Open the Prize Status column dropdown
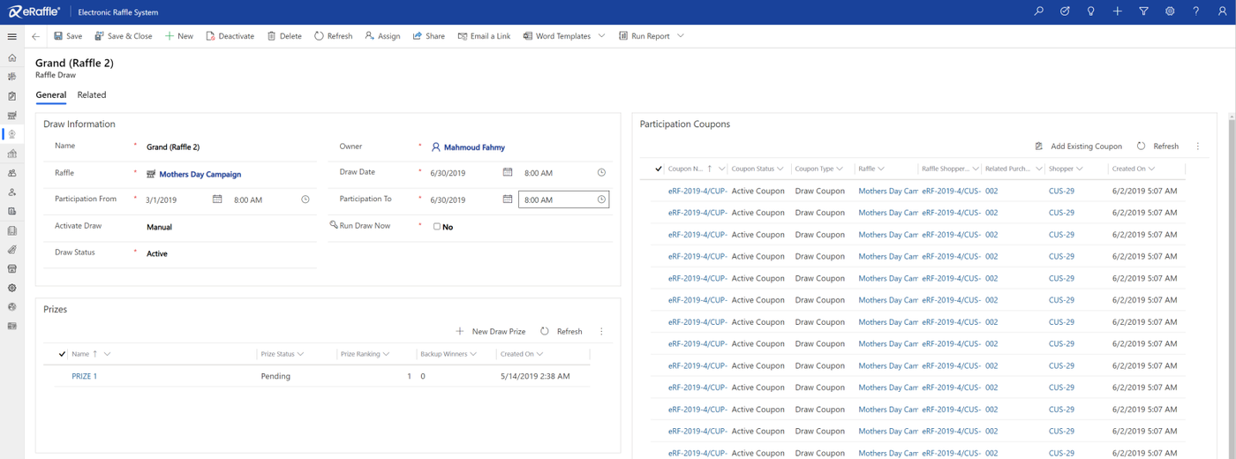The image size is (1236, 459). 300,354
